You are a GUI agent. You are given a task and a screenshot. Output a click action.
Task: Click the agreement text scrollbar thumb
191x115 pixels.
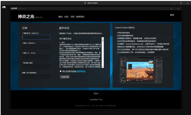coord(103,40)
